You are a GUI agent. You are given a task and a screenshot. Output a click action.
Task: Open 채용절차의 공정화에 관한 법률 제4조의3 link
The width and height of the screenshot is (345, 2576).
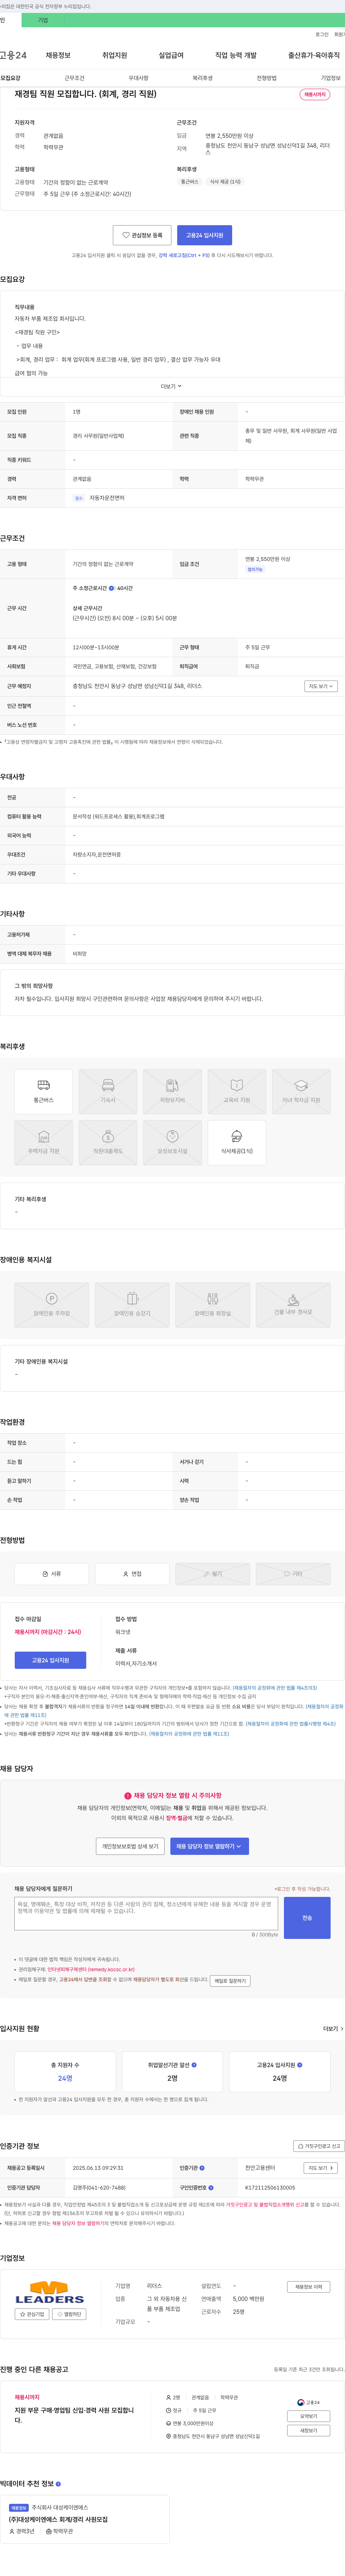(275, 1687)
